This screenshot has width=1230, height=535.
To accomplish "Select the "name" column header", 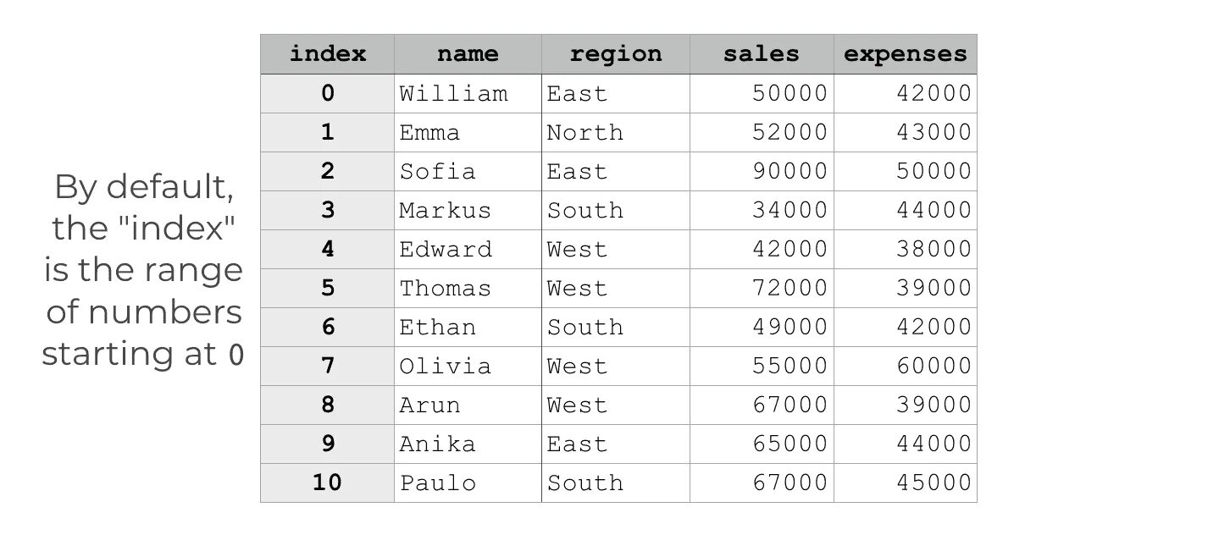I will pos(468,54).
